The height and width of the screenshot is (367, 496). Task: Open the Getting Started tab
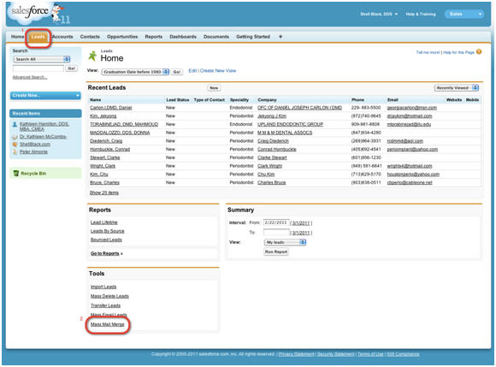pyautogui.click(x=253, y=37)
